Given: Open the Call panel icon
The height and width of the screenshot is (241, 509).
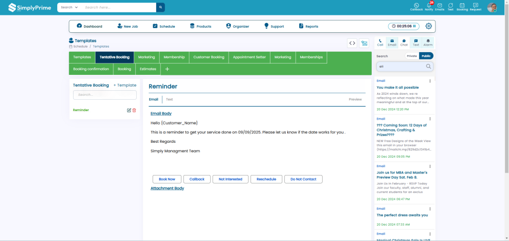Looking at the screenshot, I should click(380, 43).
